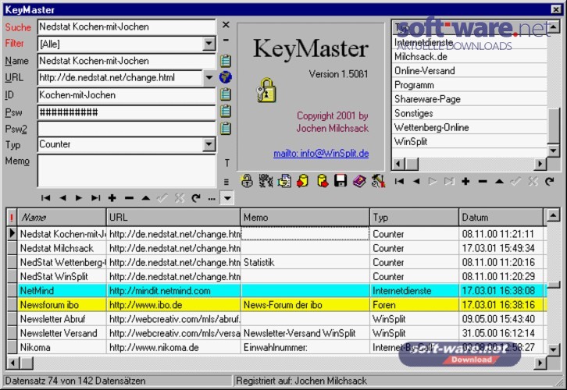Click the lines icon below the T
Screen dimensions: 567x390
pos(226,182)
